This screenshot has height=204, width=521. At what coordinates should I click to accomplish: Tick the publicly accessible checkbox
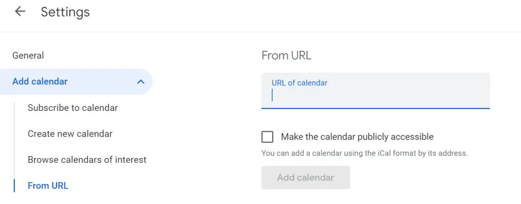pyautogui.click(x=267, y=137)
